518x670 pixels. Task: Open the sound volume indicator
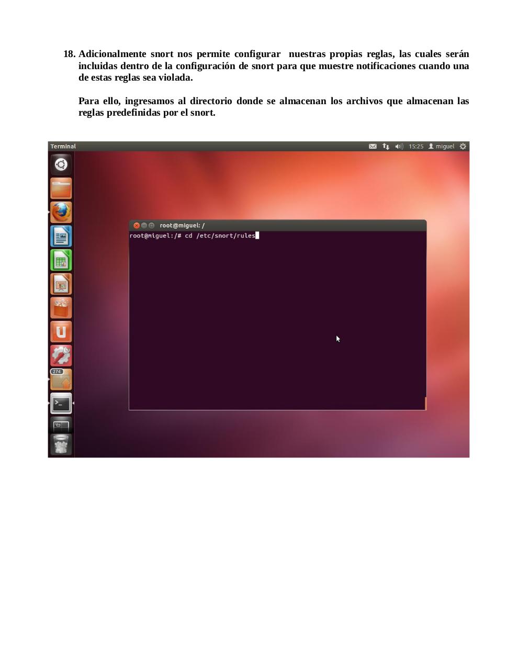(x=399, y=147)
